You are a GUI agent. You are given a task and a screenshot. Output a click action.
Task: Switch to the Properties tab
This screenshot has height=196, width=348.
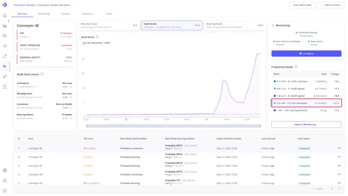[x=87, y=14]
